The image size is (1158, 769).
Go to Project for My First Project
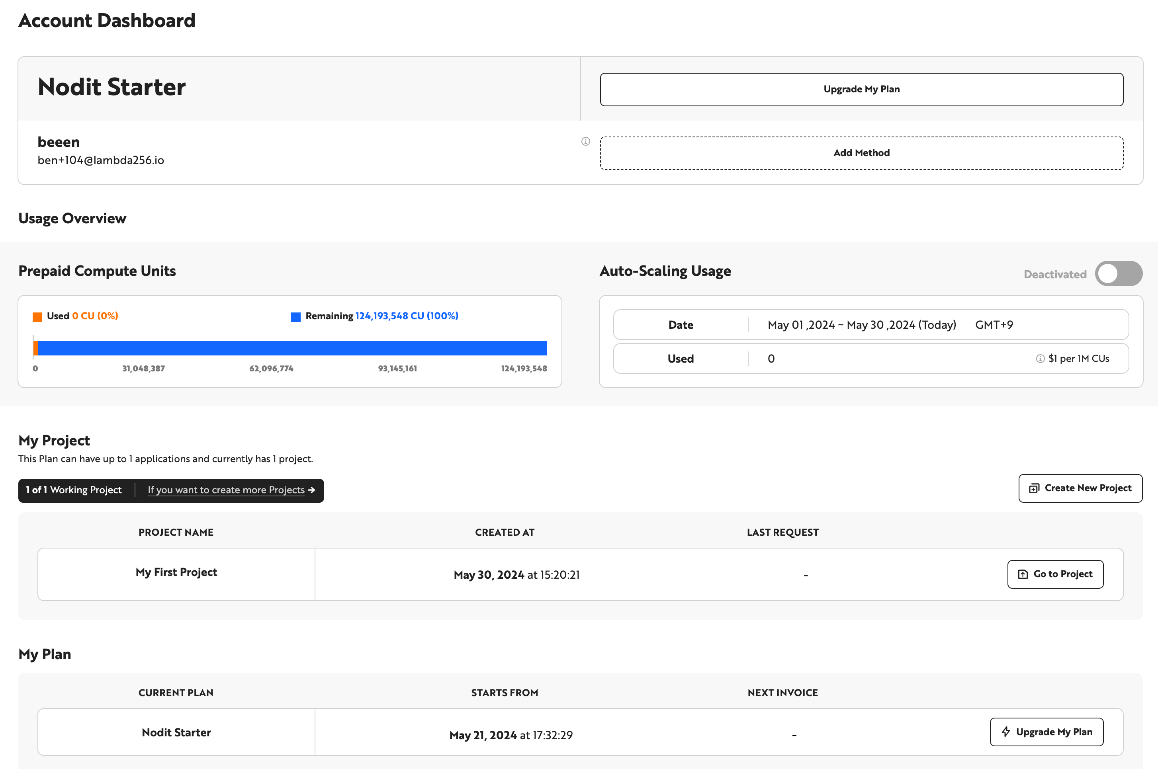click(x=1055, y=574)
